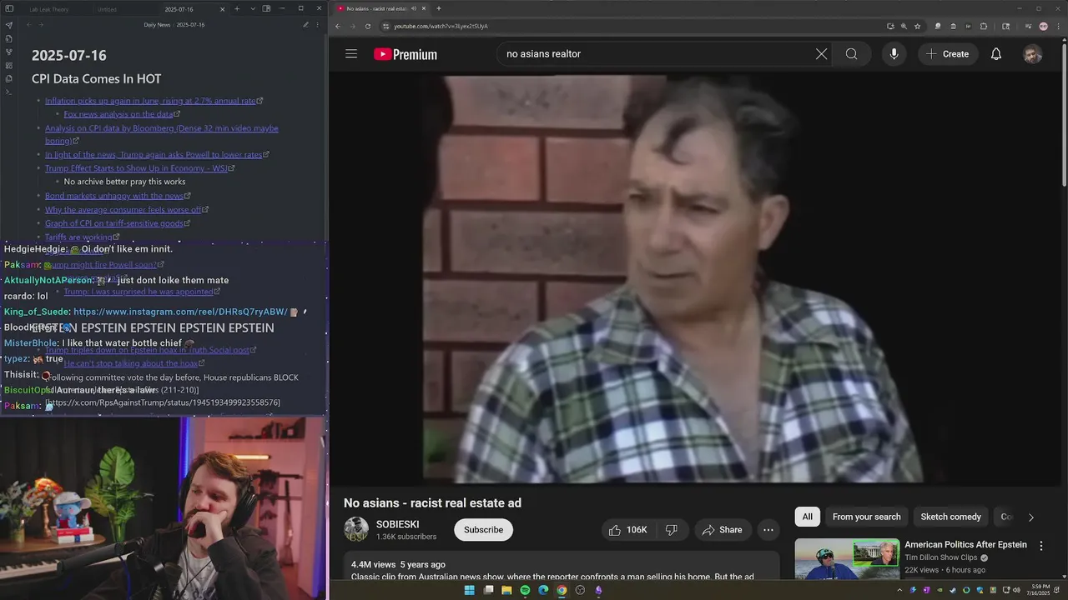Switch to Chrome in the taskbar
The image size is (1068, 600).
point(562,590)
